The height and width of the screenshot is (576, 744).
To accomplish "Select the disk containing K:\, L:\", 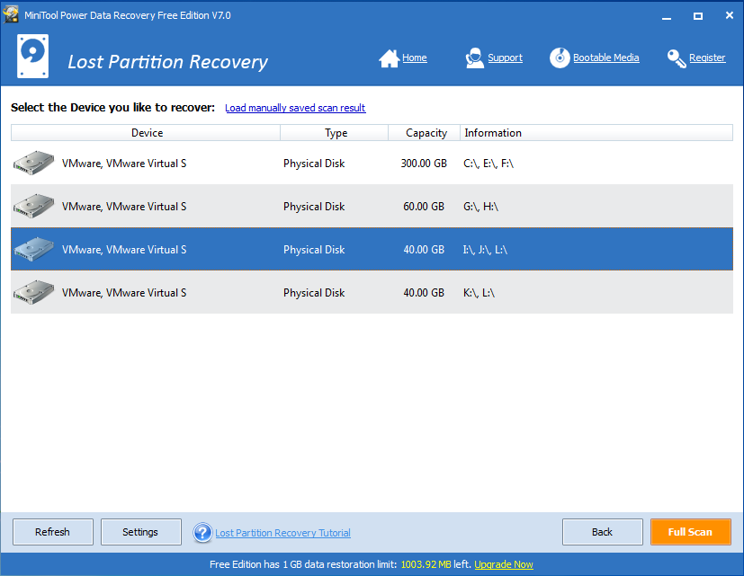I will (372, 292).
